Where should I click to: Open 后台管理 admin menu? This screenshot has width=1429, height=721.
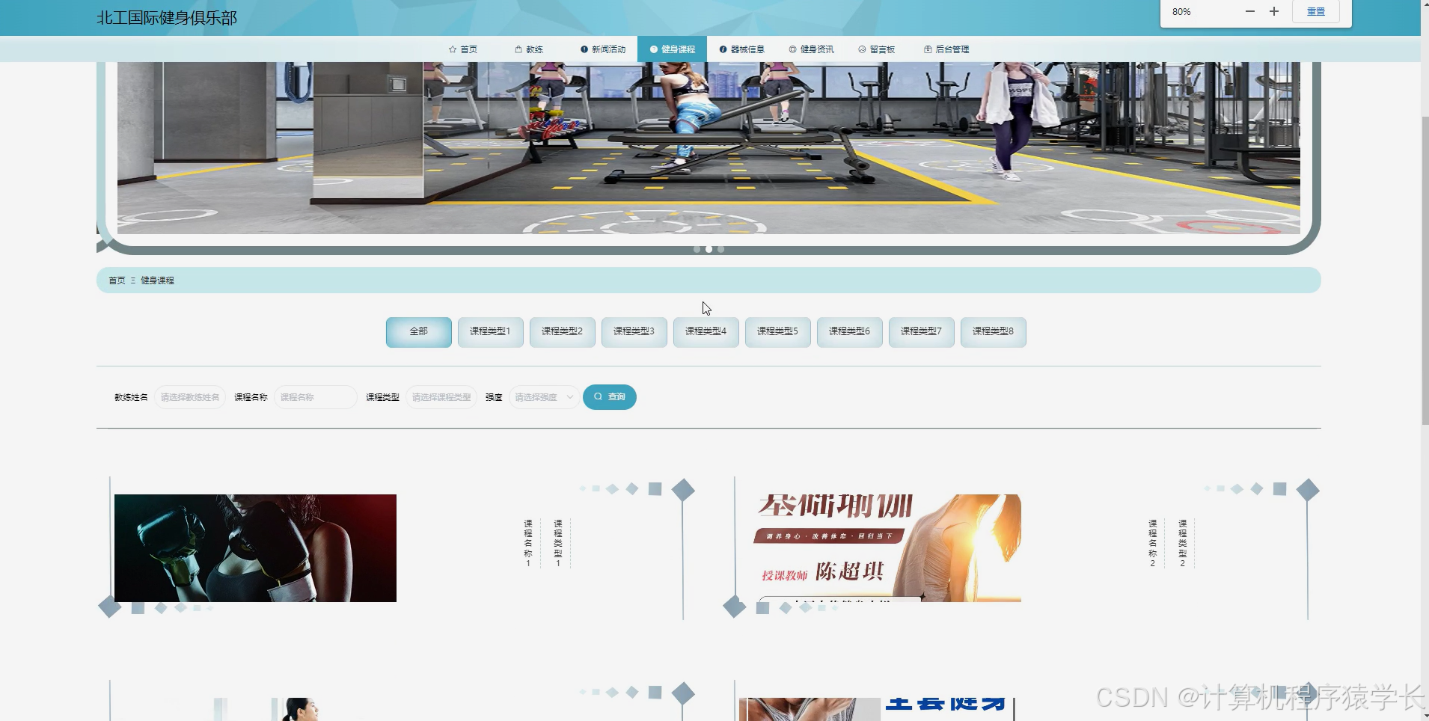[x=946, y=49]
